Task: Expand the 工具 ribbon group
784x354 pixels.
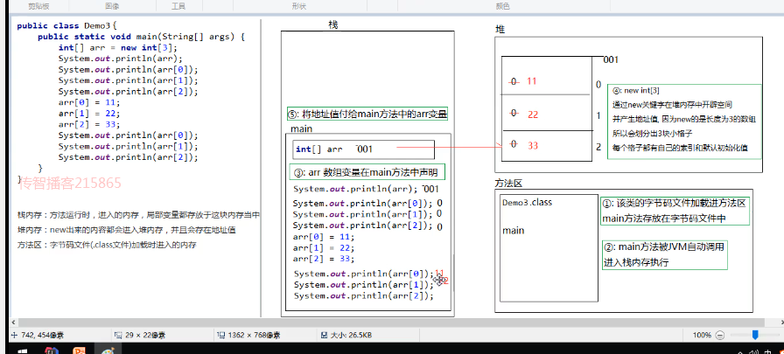Action: [x=178, y=6]
